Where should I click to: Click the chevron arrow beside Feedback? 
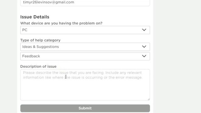144,56
